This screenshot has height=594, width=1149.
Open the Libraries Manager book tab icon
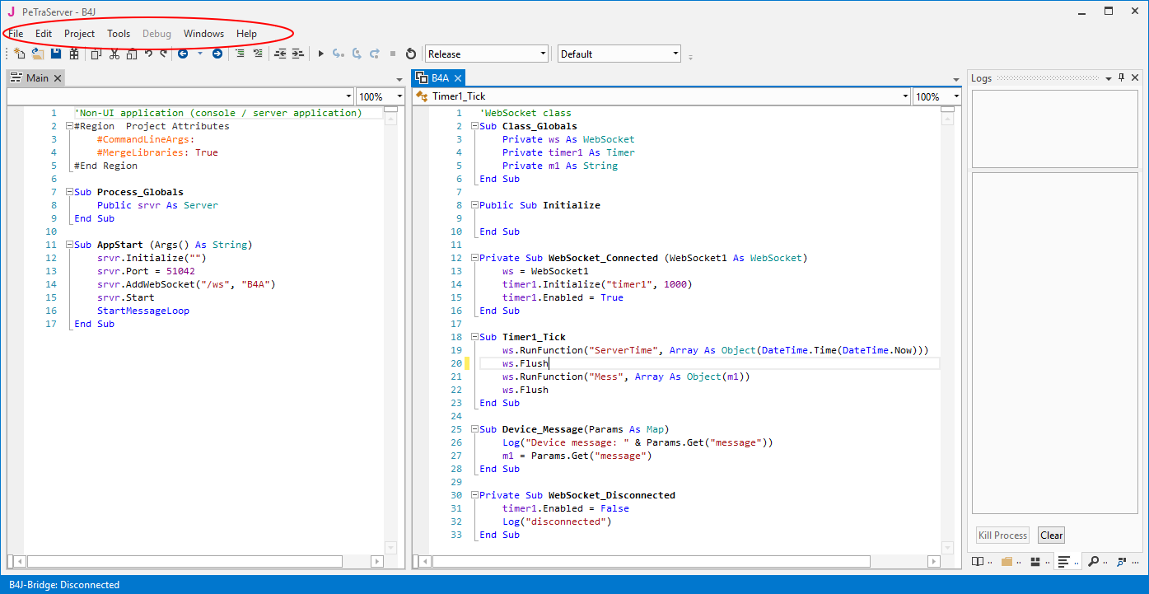978,562
